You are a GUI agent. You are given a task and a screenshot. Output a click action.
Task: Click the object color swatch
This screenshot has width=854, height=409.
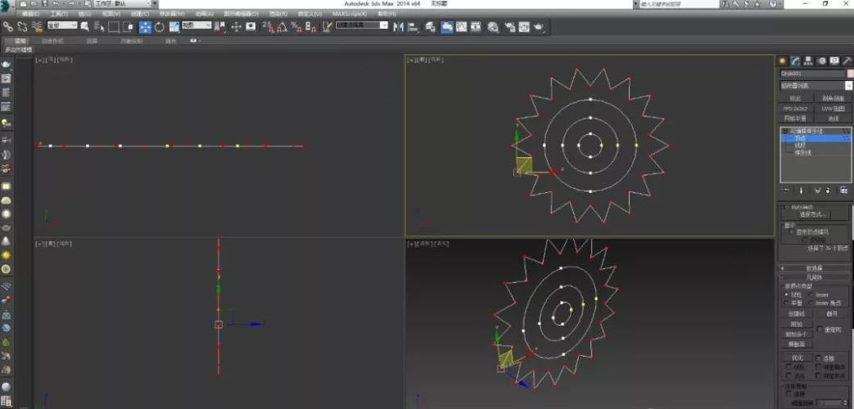(850, 74)
